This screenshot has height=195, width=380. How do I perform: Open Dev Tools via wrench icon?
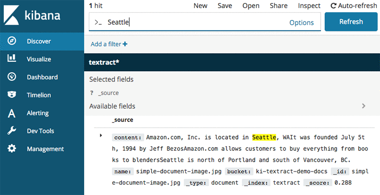tap(11, 131)
